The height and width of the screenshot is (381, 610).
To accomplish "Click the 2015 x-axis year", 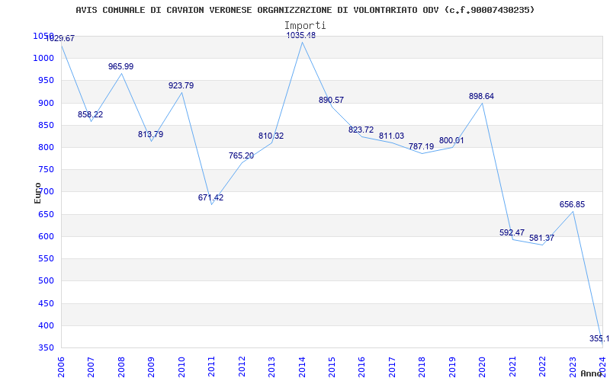I will 332,367.
